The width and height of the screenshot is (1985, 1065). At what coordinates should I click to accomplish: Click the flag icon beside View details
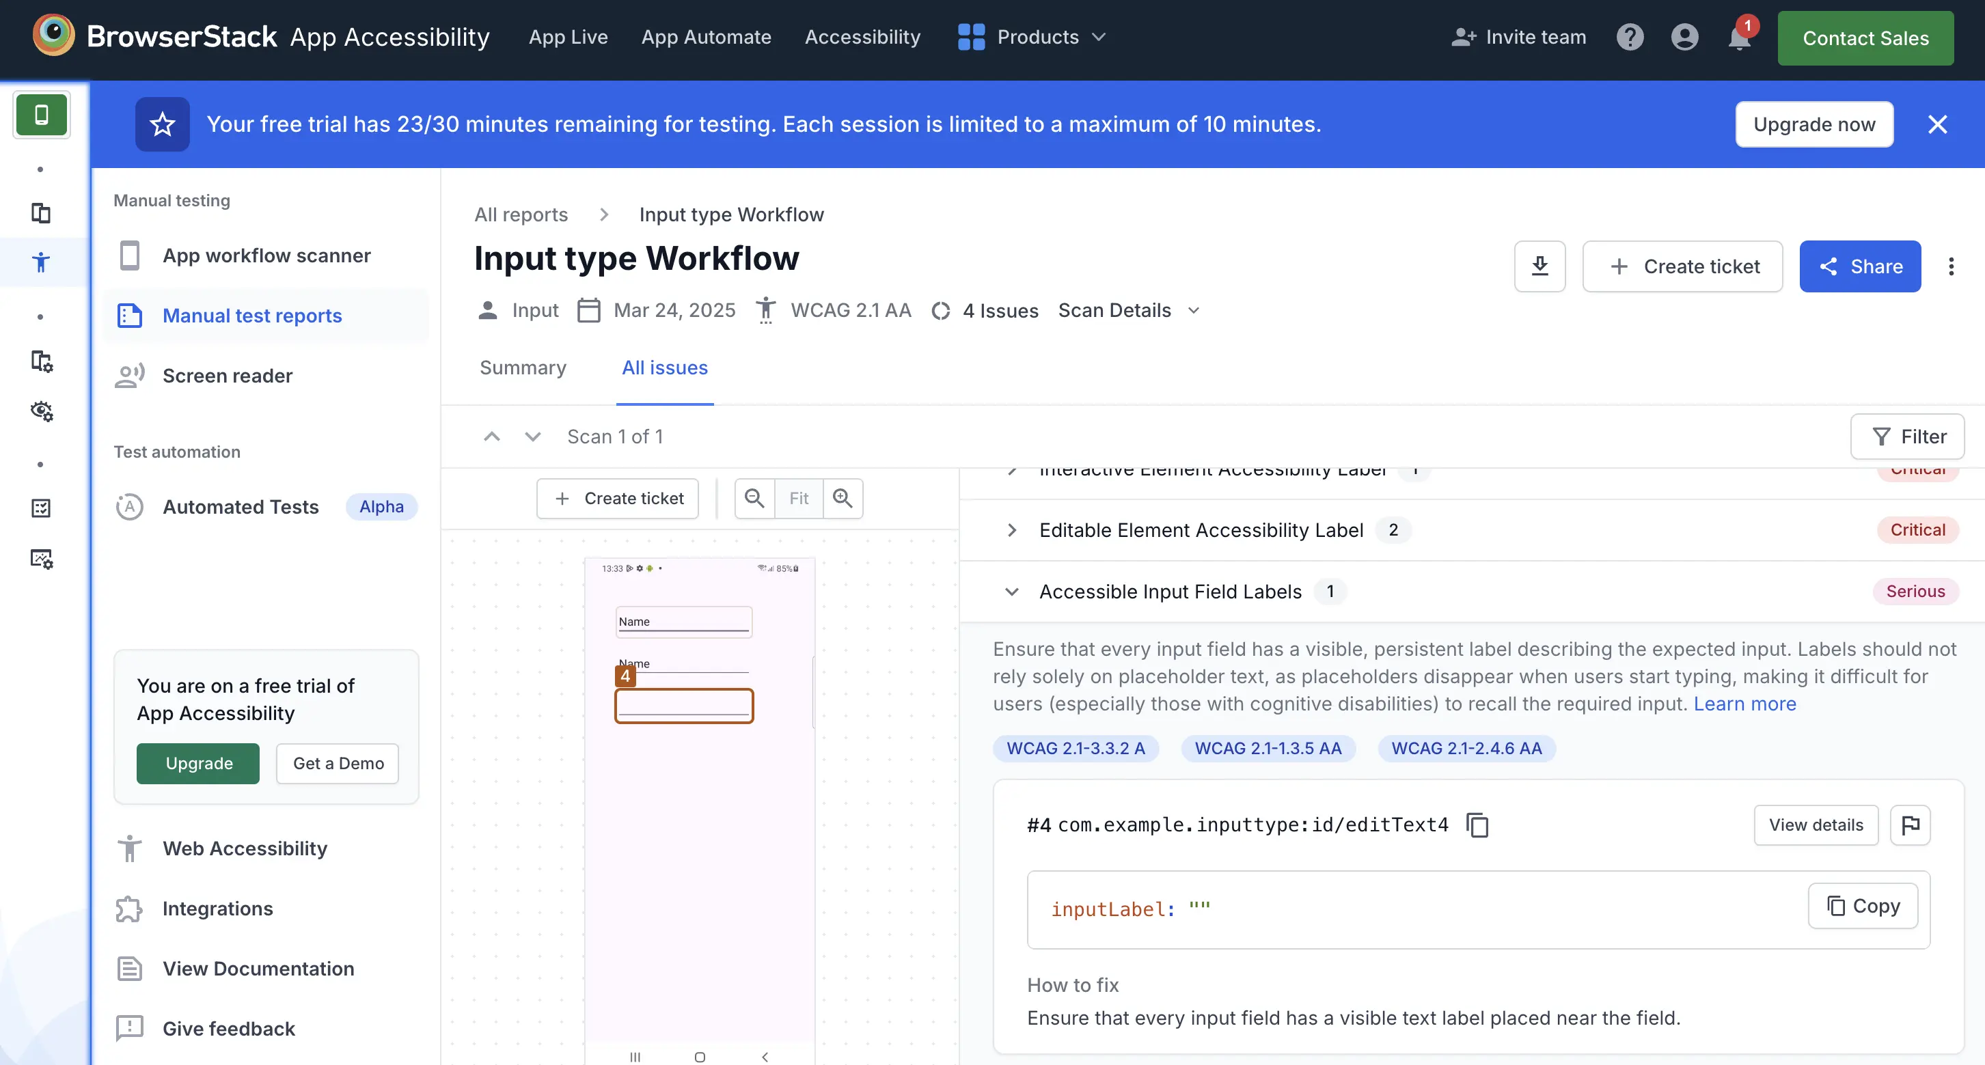[x=1911, y=825]
